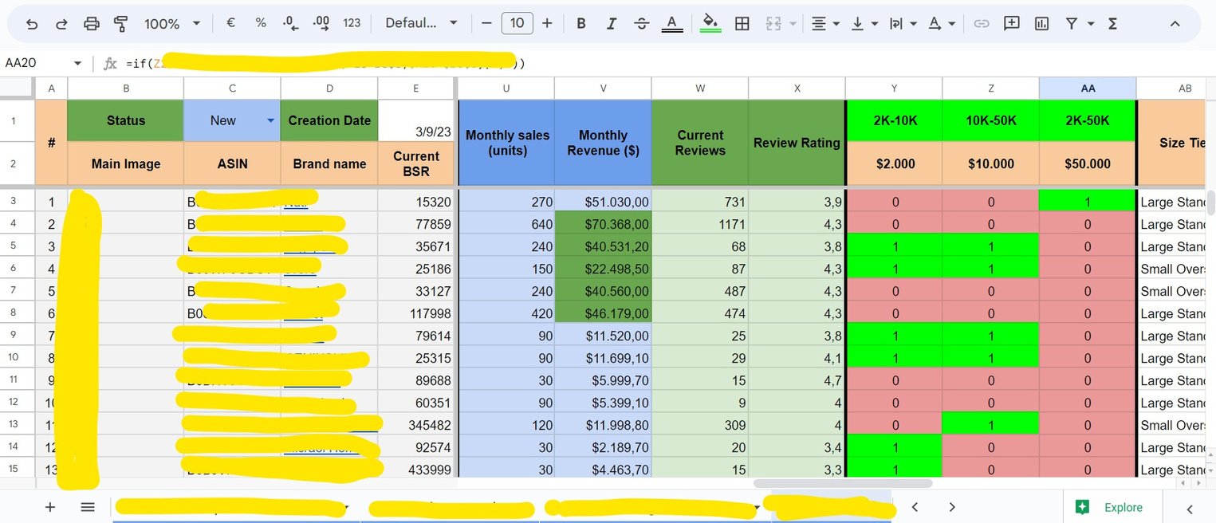Open the fill color picker

tap(710, 23)
